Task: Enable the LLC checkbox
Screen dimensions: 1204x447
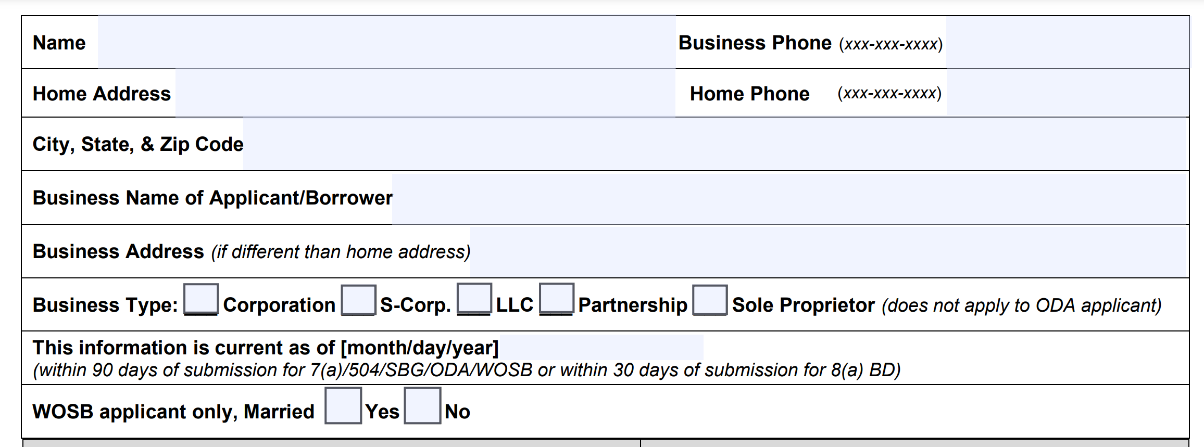Action: (474, 300)
